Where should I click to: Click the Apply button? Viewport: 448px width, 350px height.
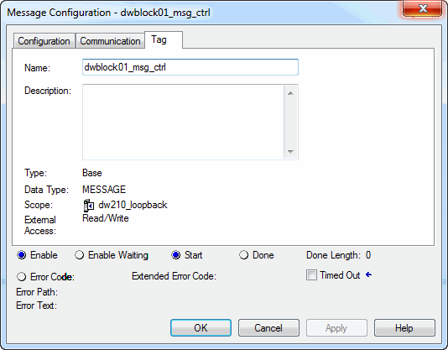(336, 327)
